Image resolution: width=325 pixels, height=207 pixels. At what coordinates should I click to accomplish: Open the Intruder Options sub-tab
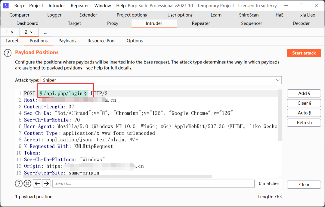pyautogui.click(x=135, y=41)
